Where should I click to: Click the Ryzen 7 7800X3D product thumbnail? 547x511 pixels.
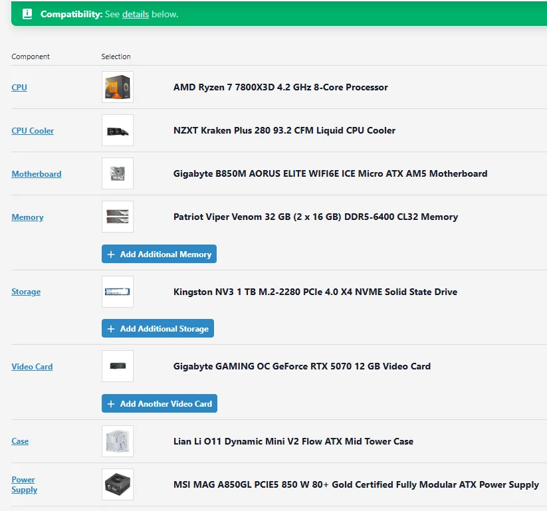(118, 87)
